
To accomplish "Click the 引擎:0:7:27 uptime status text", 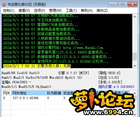I will coord(73,73).
